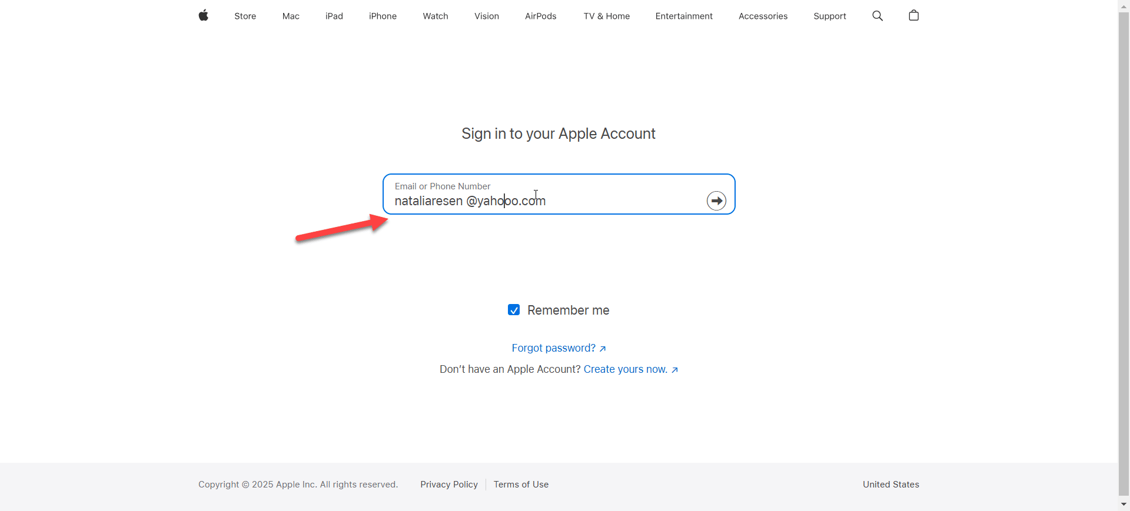Open the iPad menu
The image size is (1130, 511).
[x=334, y=16]
